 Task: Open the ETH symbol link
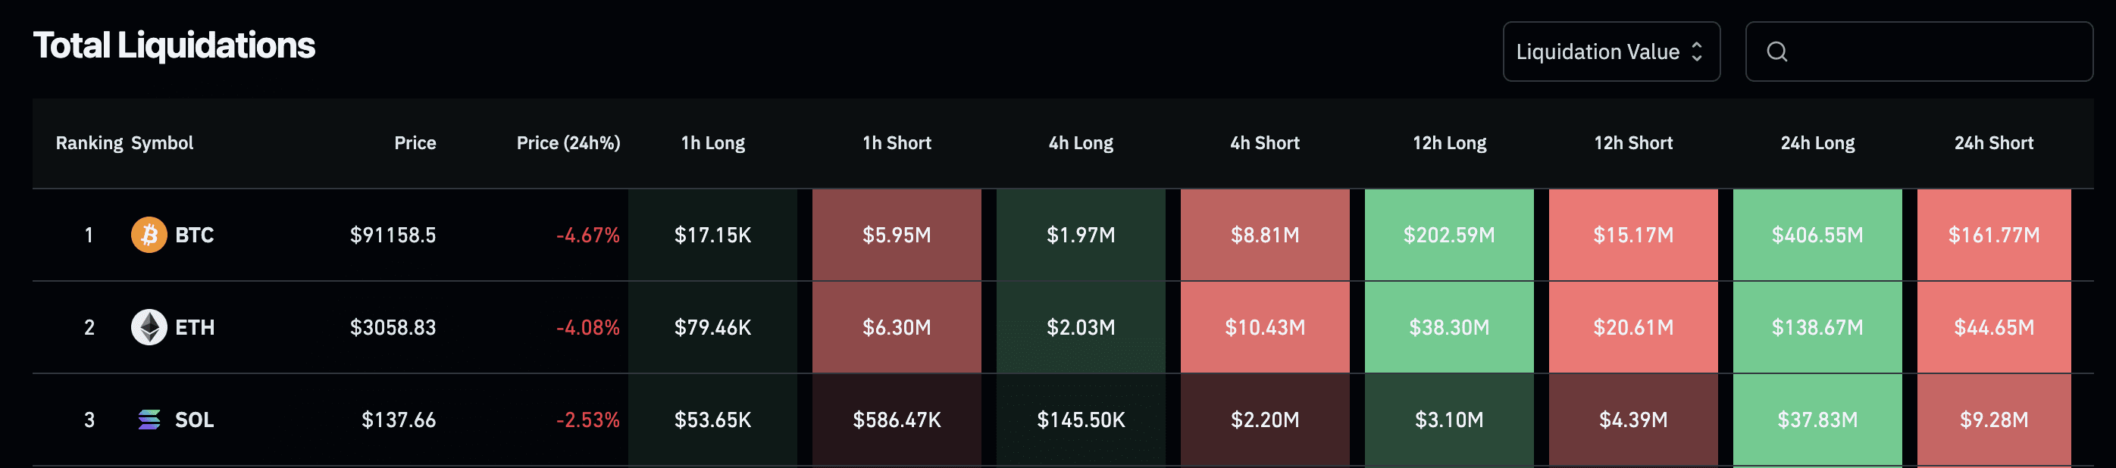195,328
